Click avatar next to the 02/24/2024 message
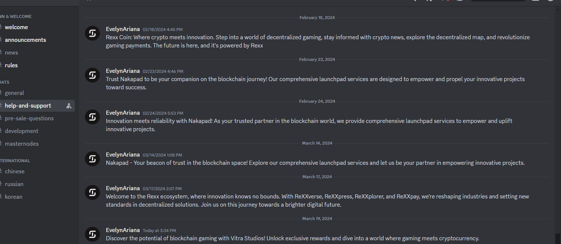This screenshot has width=561, height=244. point(92,117)
